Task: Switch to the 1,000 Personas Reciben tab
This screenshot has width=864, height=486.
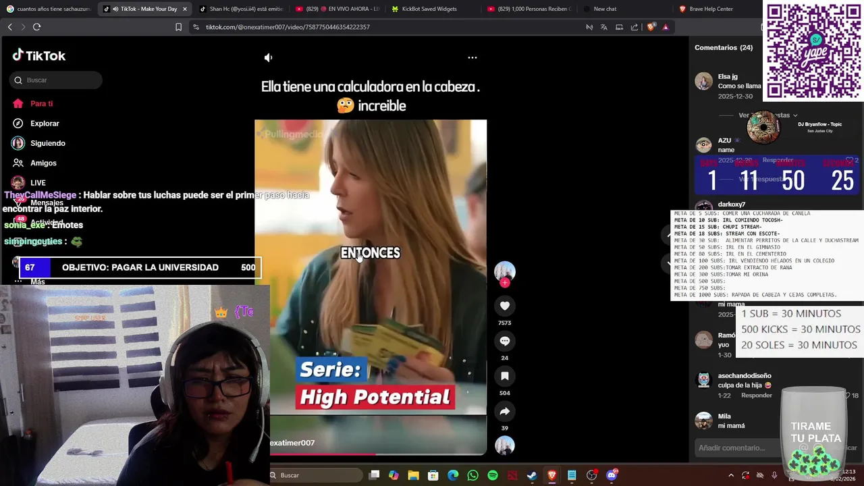Action: [x=531, y=9]
